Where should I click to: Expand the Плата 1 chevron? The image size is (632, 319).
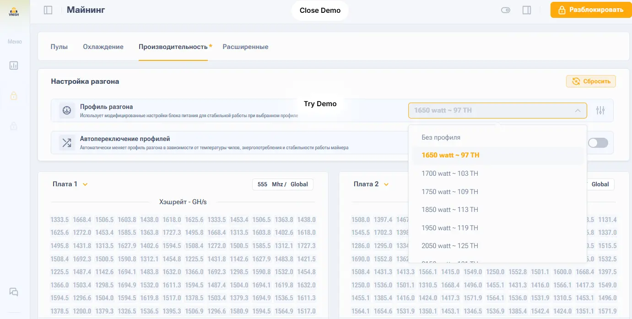point(85,184)
